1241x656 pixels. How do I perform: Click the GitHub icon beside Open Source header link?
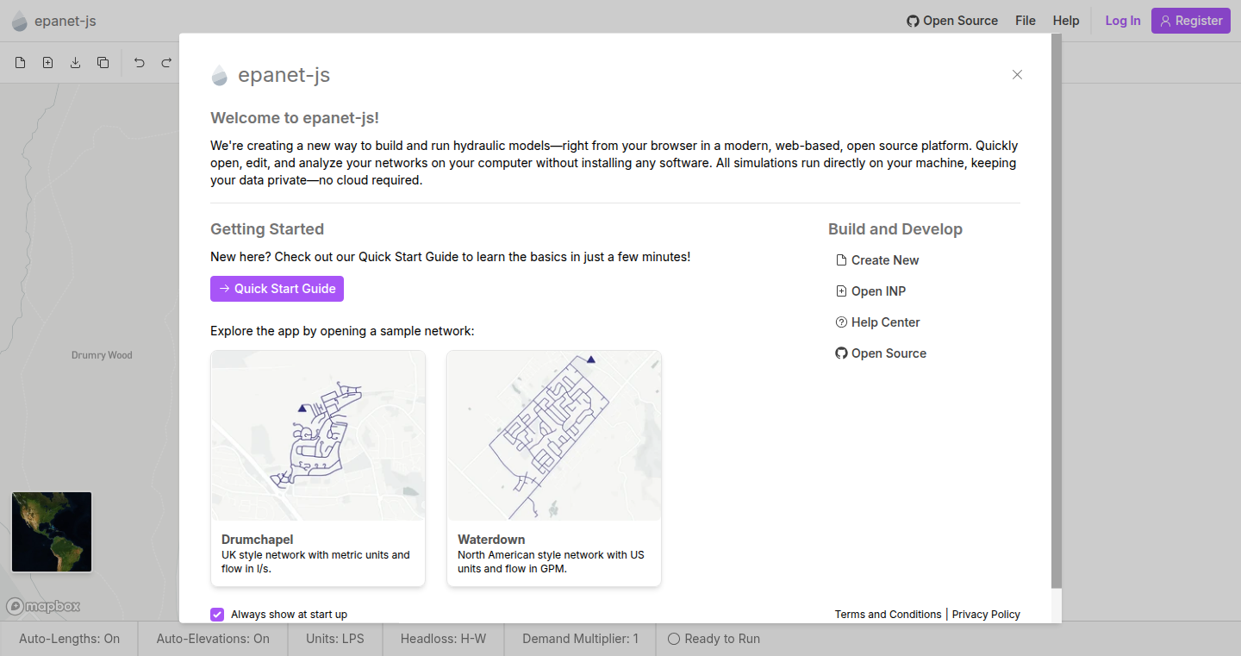(x=913, y=21)
